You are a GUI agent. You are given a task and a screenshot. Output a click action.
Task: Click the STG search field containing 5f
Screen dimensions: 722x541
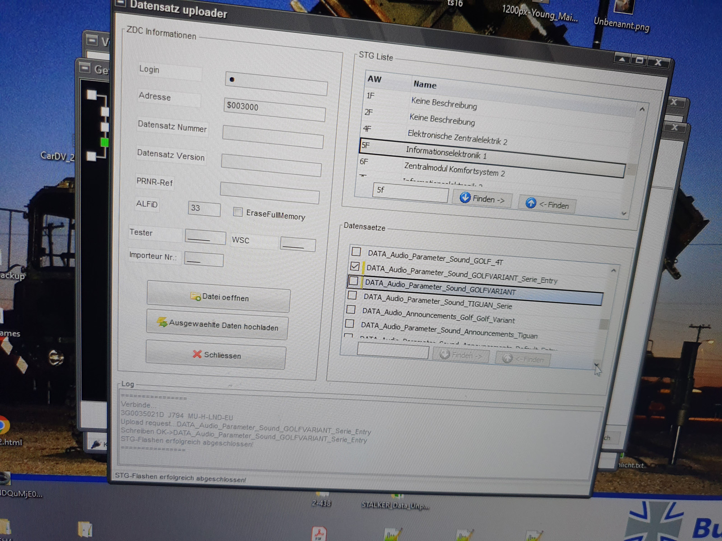pos(410,192)
